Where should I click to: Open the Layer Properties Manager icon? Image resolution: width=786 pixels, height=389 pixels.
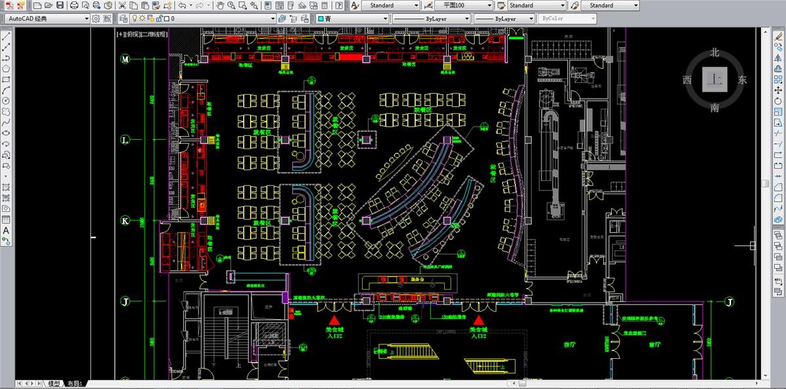click(124, 19)
